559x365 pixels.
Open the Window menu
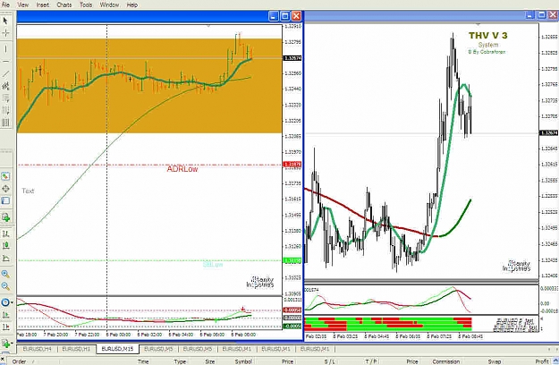pyautogui.click(x=109, y=5)
